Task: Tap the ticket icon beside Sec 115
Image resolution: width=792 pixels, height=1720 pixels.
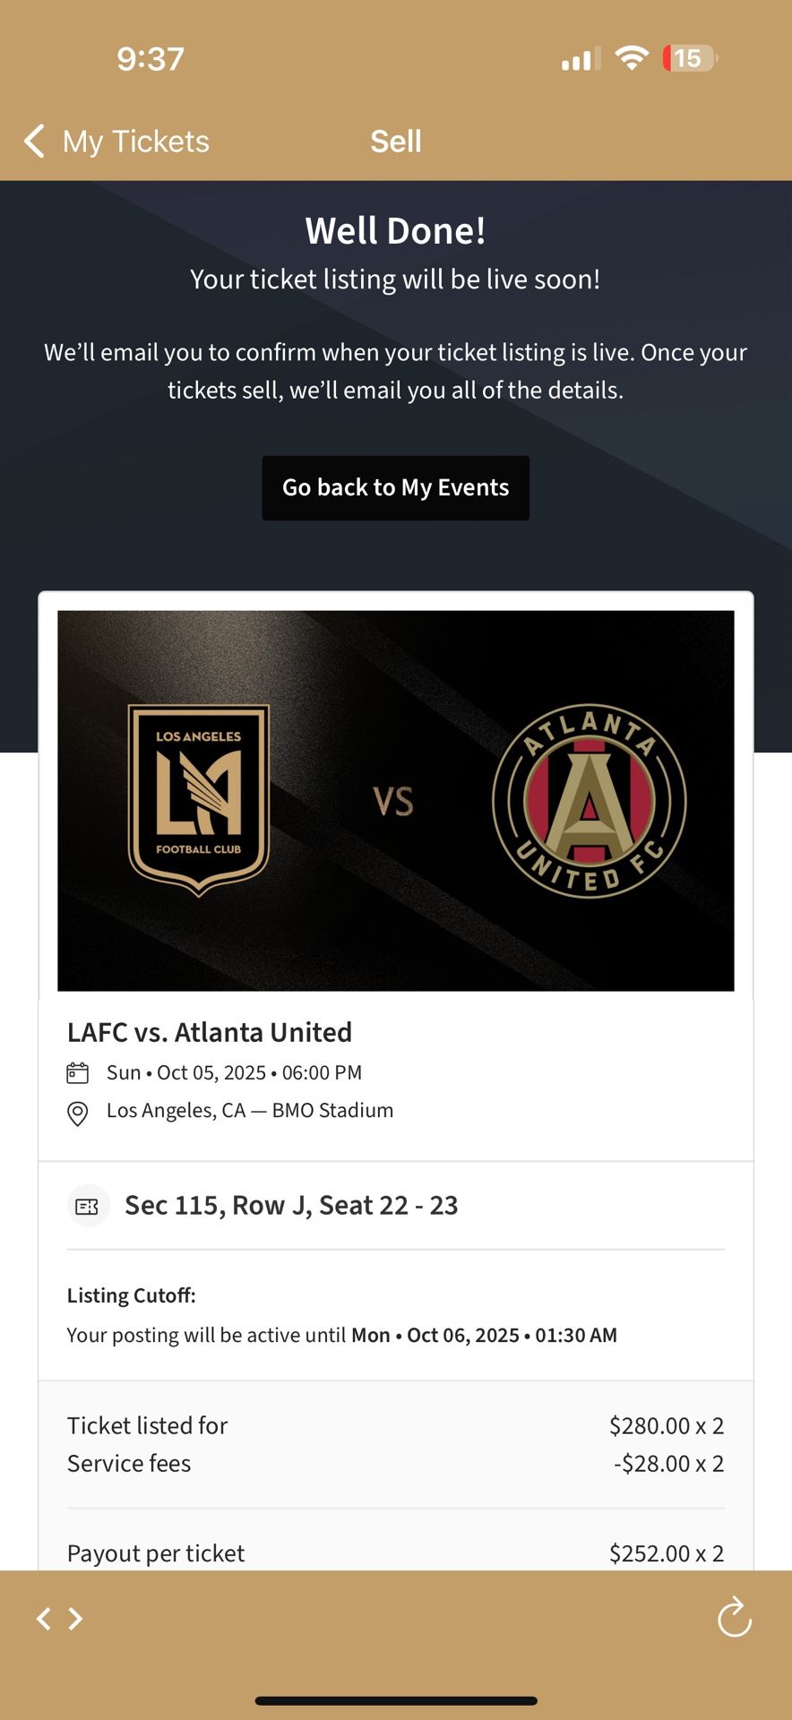Action: click(x=88, y=1206)
